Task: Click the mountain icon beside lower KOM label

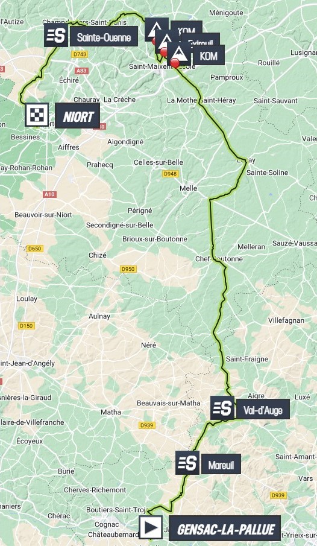Action: click(x=179, y=52)
